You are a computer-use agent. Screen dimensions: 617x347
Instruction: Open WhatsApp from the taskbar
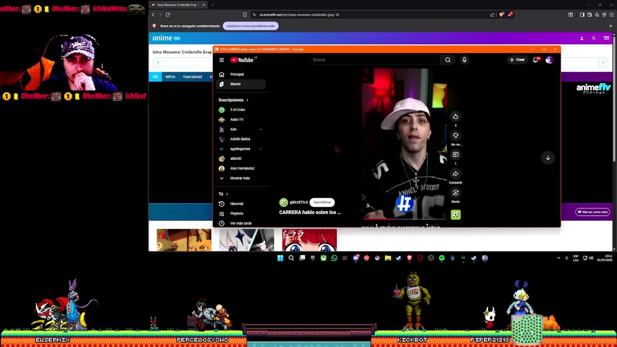(334, 258)
